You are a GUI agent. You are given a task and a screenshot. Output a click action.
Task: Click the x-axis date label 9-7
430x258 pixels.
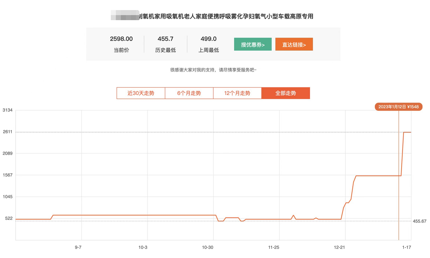(78, 247)
